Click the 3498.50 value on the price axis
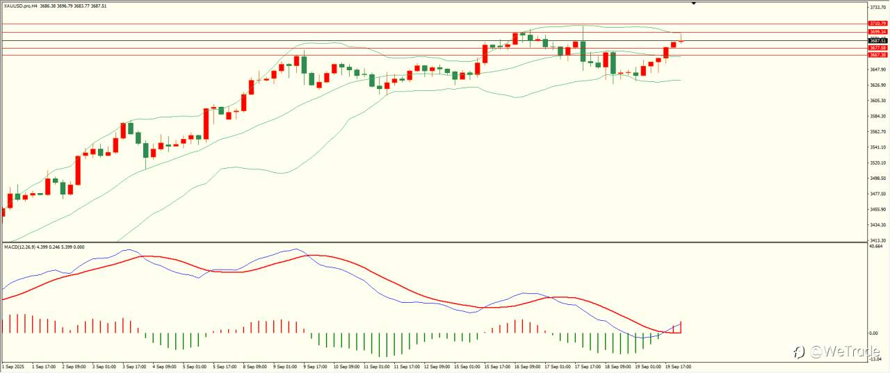The height and width of the screenshot is (373, 890). 878,178
